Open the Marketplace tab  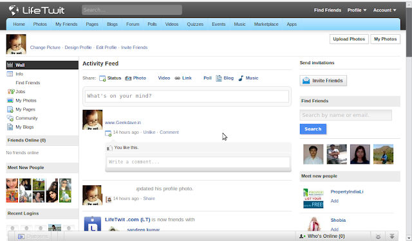tap(266, 24)
